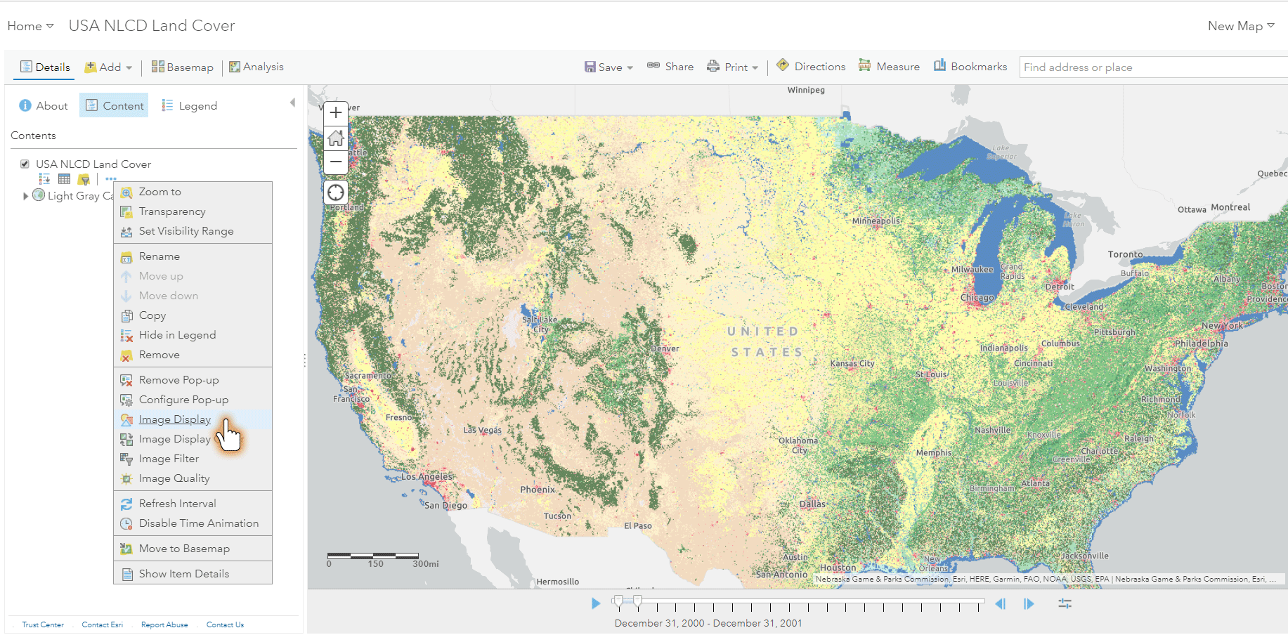Zoom in on the map
This screenshot has width=1288, height=635.
(x=336, y=112)
